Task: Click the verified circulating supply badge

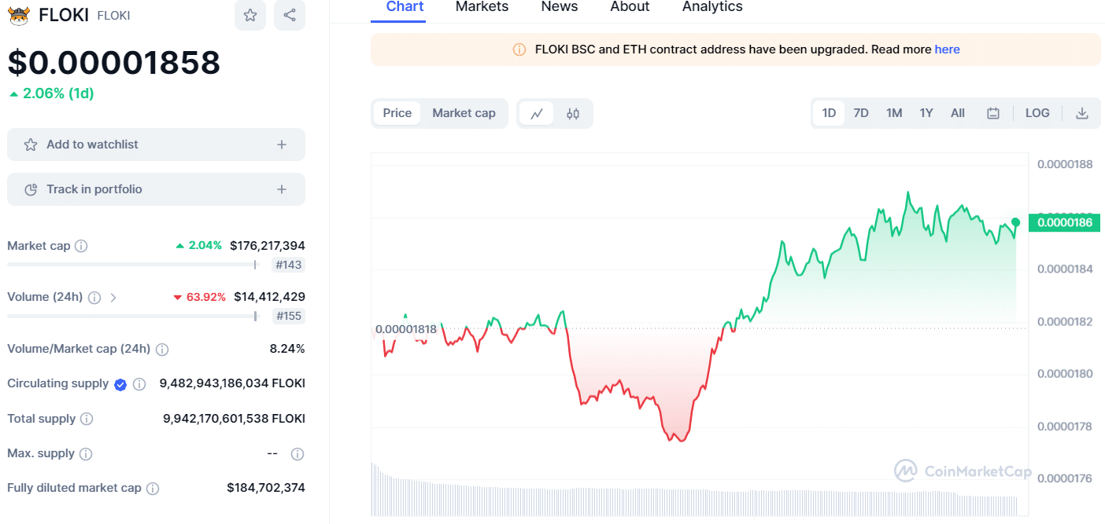Action: [x=120, y=384]
